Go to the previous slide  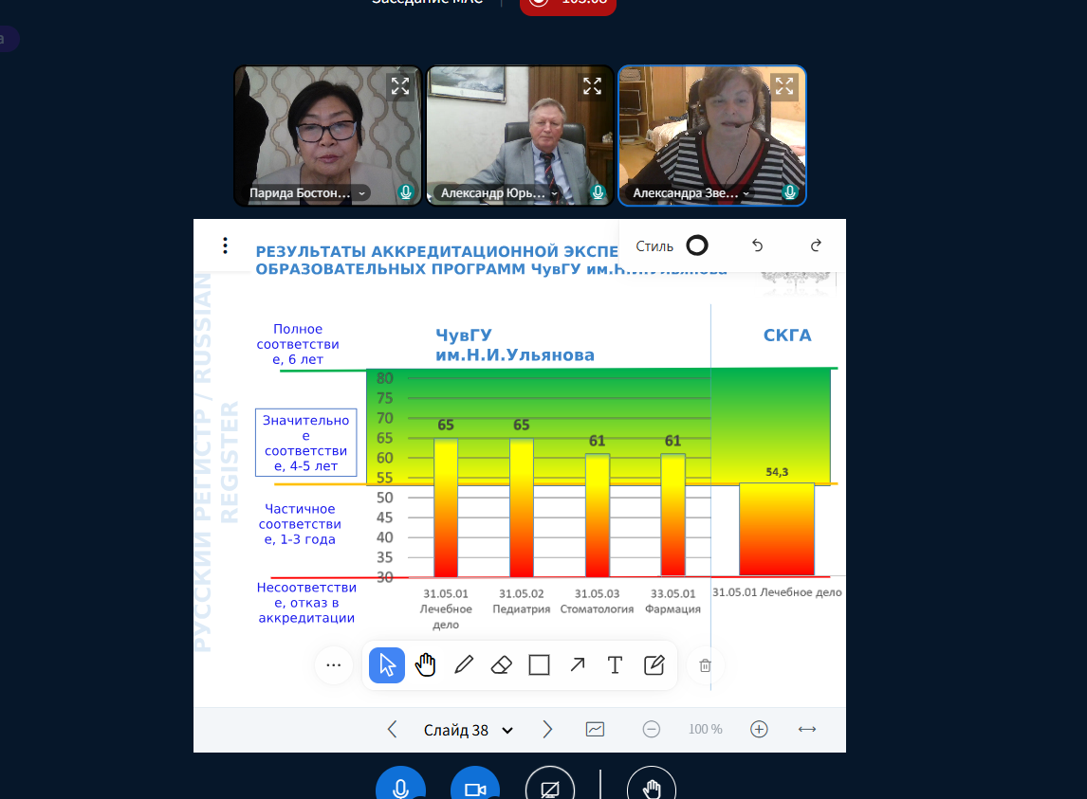pyautogui.click(x=393, y=729)
